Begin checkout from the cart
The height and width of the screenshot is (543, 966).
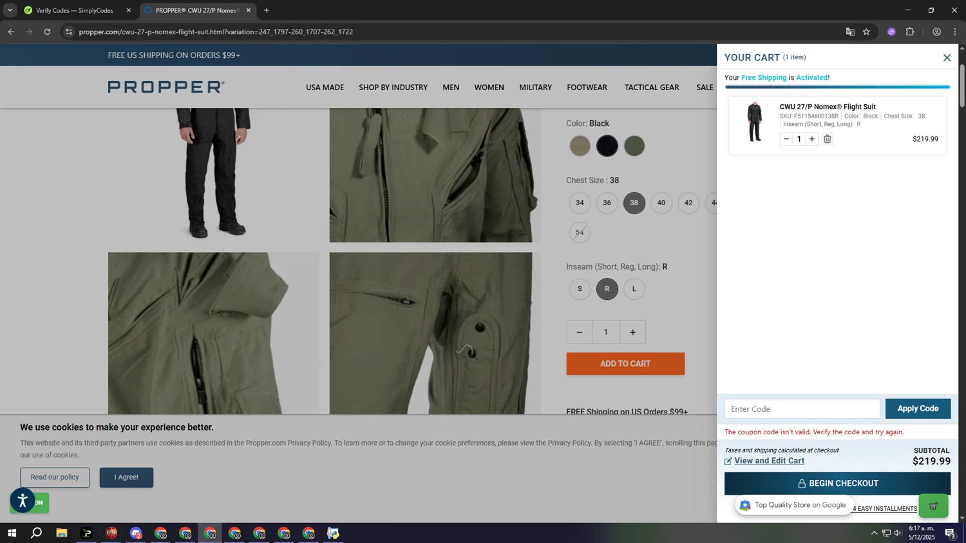coord(837,483)
